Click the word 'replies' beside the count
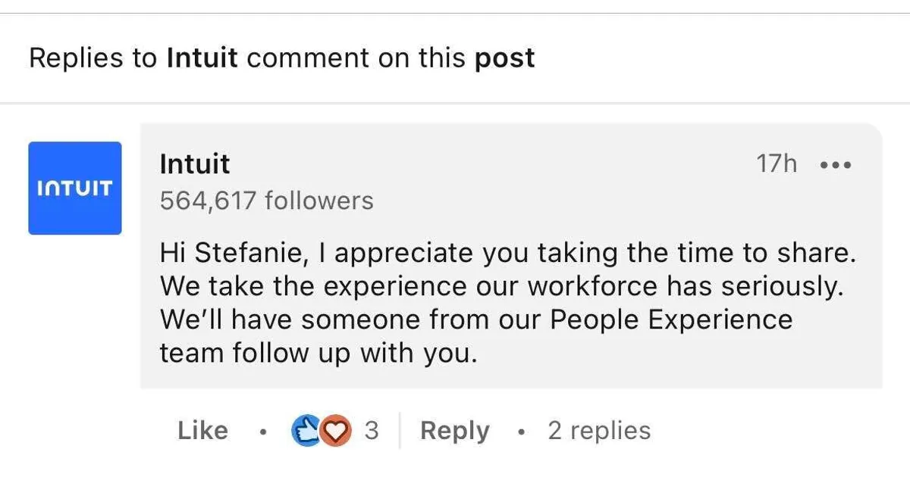Image resolution: width=910 pixels, height=480 pixels. pyautogui.click(x=610, y=431)
